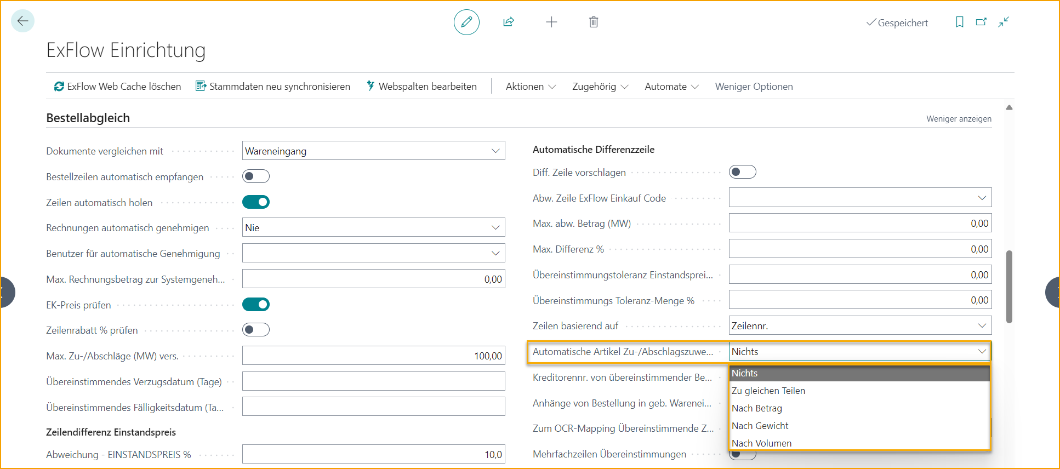Click Max. Zu-/Abschläge (MW) field showing 100,00
The height and width of the screenshot is (469, 1060).
374,356
